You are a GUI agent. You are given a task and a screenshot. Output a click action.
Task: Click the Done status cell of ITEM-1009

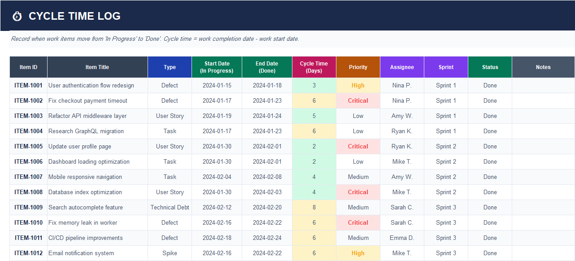pos(489,207)
